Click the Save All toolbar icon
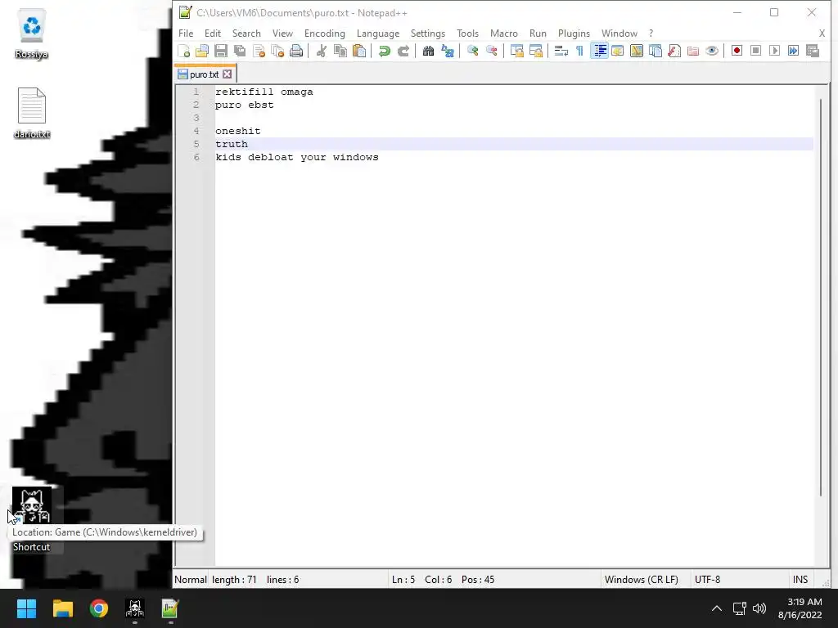 tap(240, 51)
